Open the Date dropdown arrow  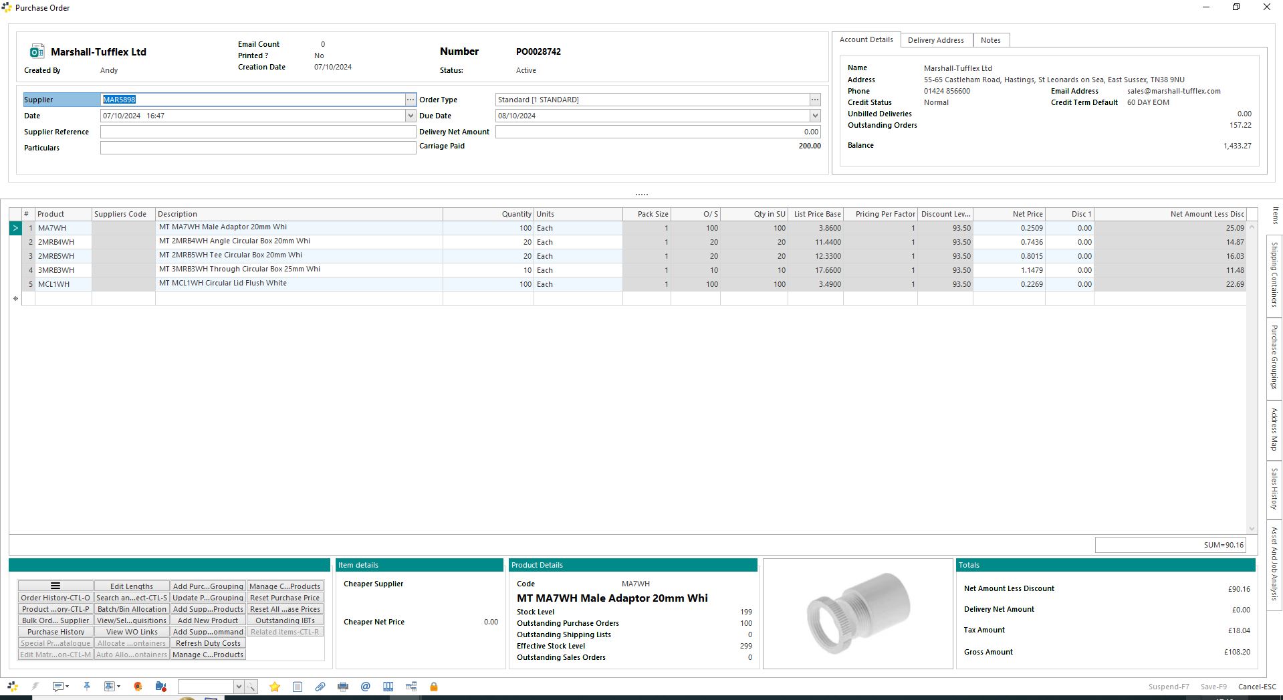coord(411,116)
